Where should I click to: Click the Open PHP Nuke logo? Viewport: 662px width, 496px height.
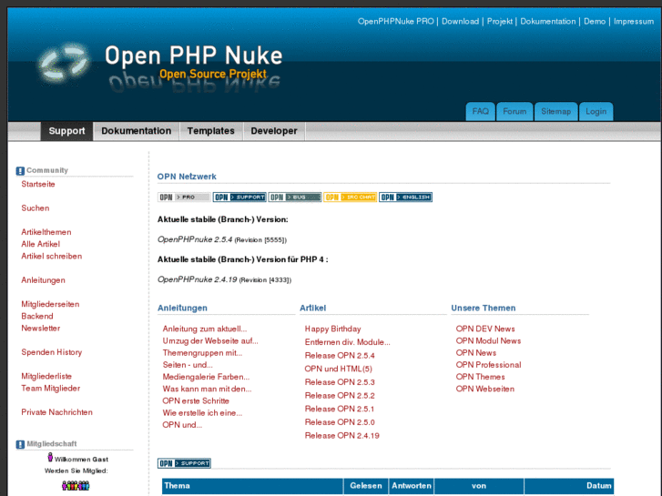[65, 63]
